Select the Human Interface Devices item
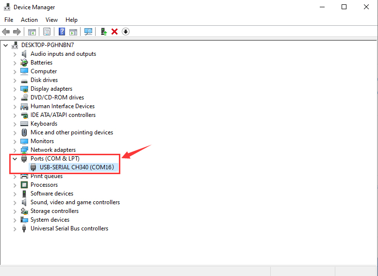Image resolution: width=378 pixels, height=276 pixels. coord(62,106)
